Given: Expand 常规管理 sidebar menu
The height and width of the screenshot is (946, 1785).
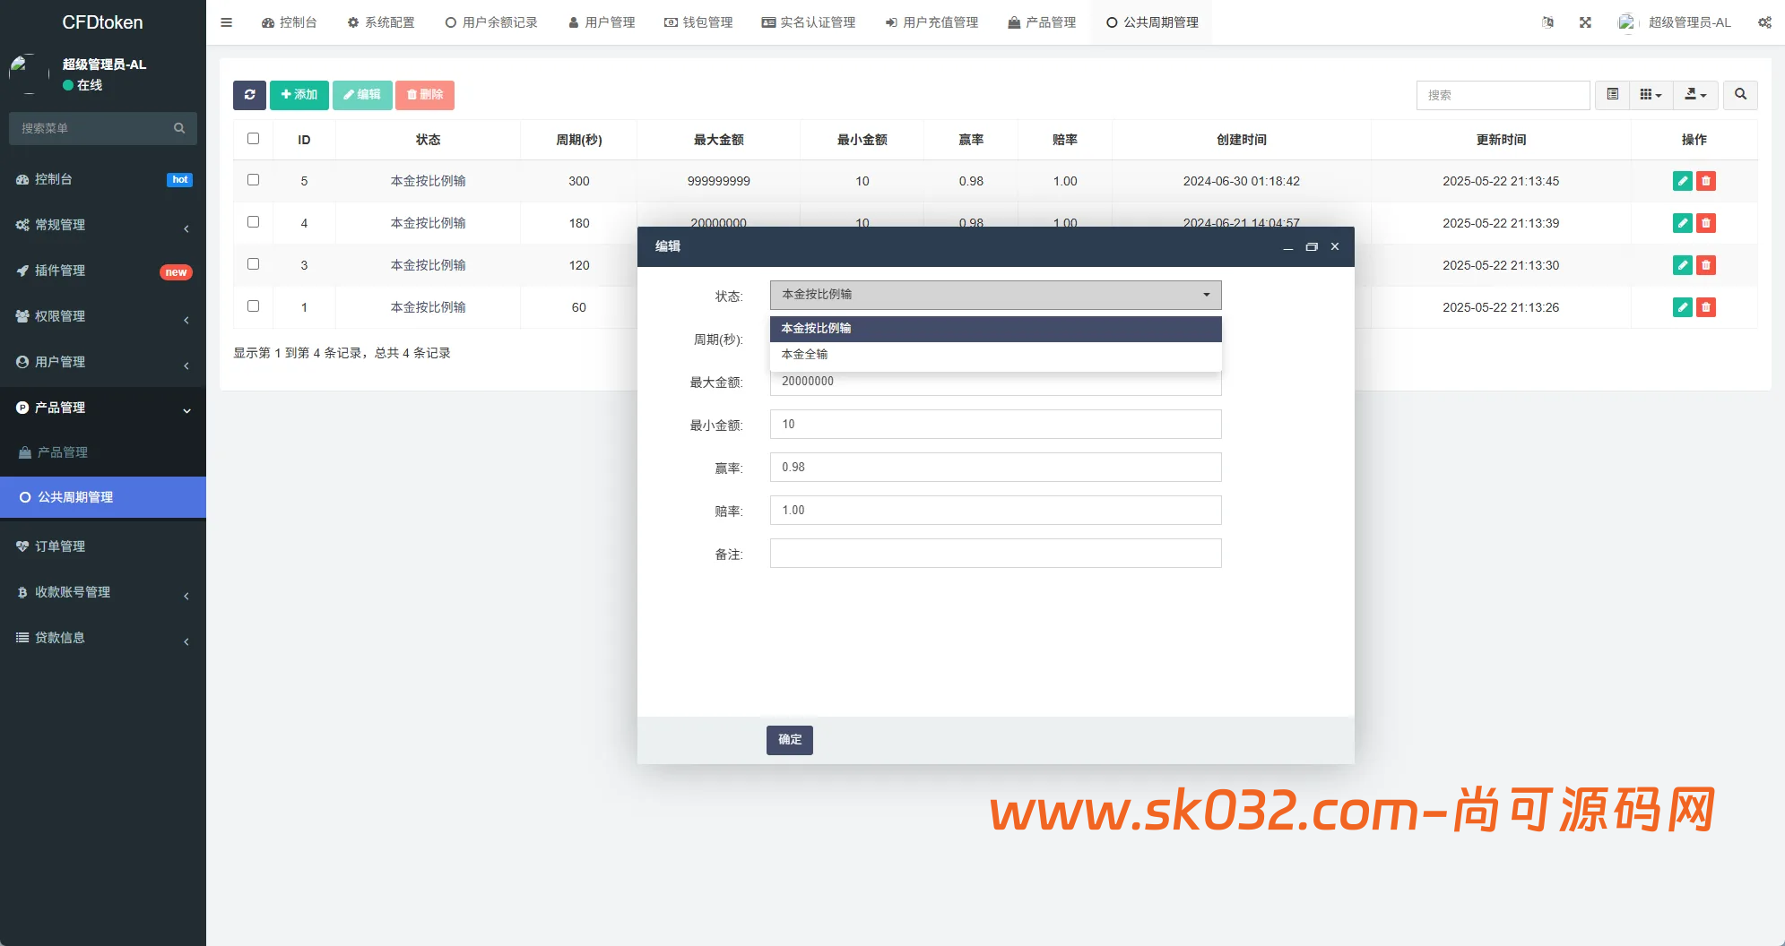Looking at the screenshot, I should click(x=103, y=225).
